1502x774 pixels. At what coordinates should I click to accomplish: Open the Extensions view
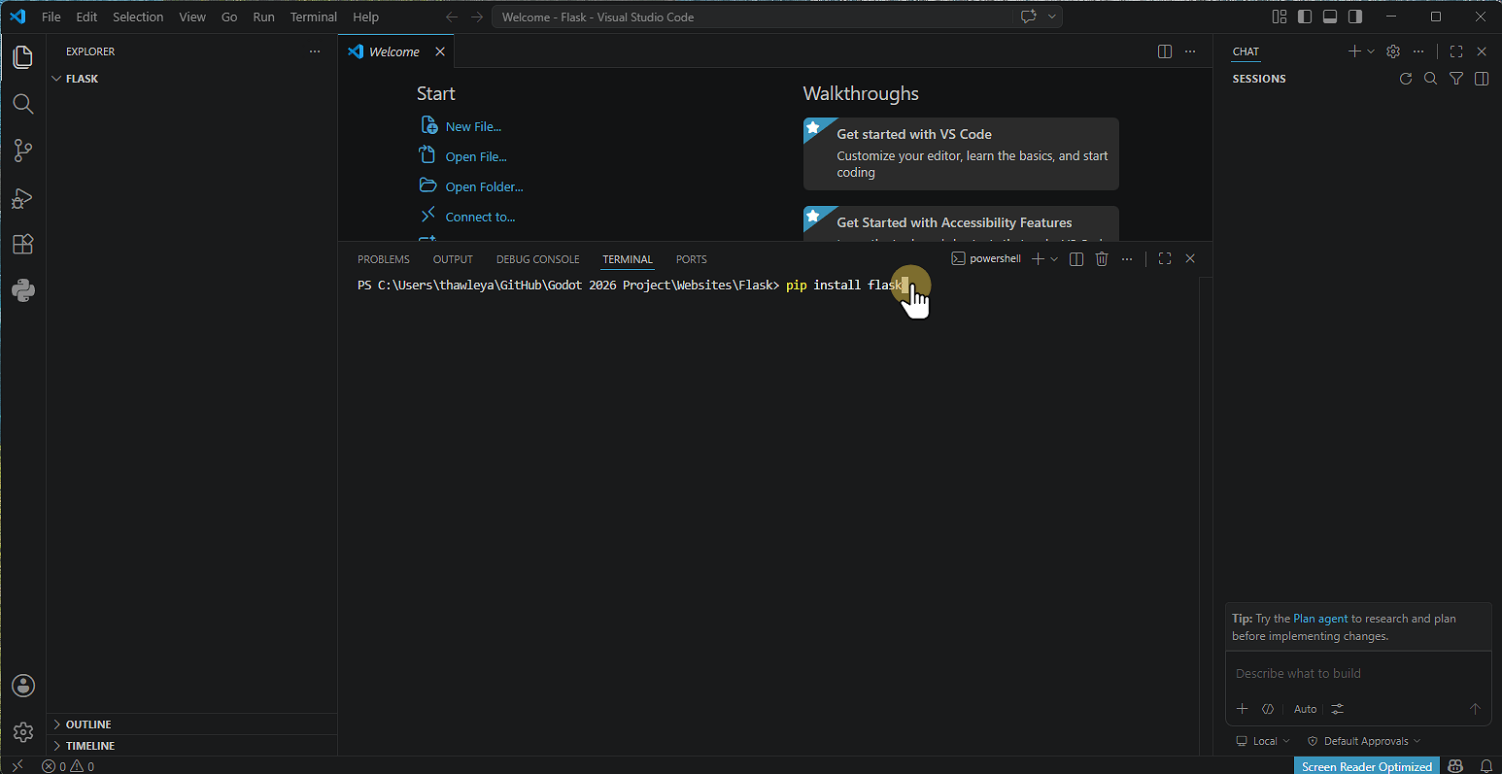(23, 245)
